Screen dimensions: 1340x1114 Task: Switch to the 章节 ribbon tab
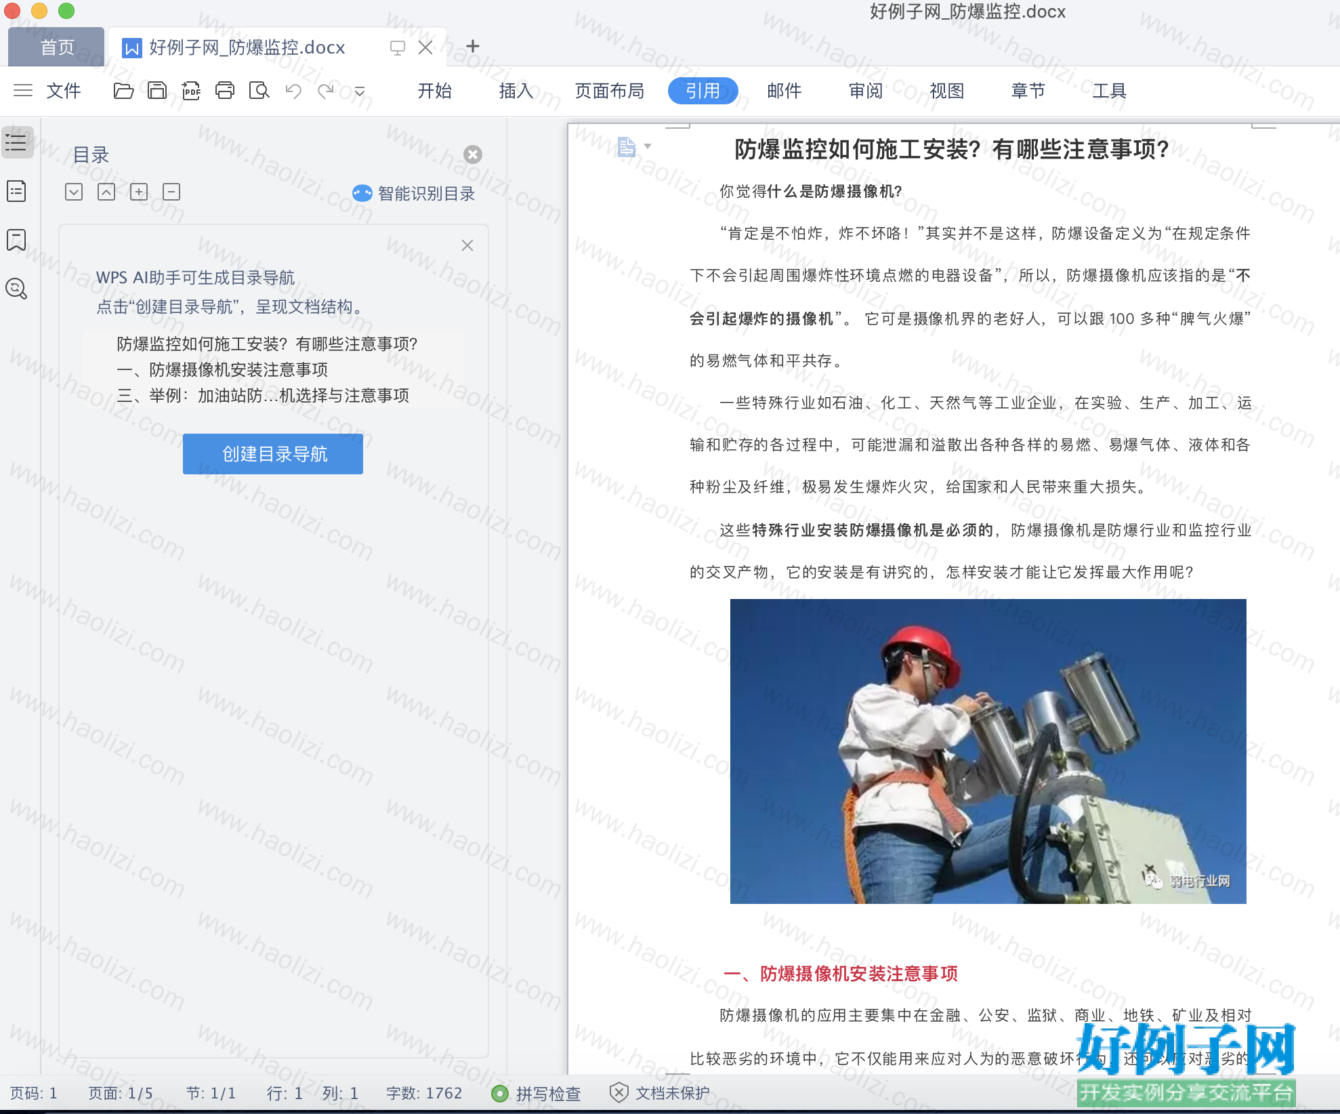pos(1028,90)
